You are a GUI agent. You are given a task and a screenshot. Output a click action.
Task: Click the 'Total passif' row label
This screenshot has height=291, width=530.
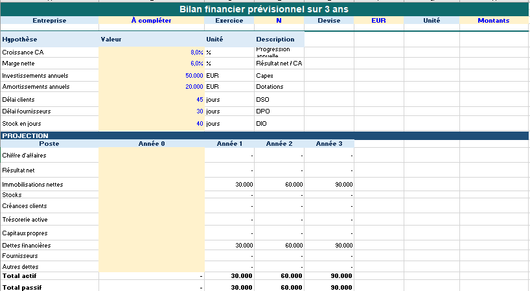(x=49, y=287)
